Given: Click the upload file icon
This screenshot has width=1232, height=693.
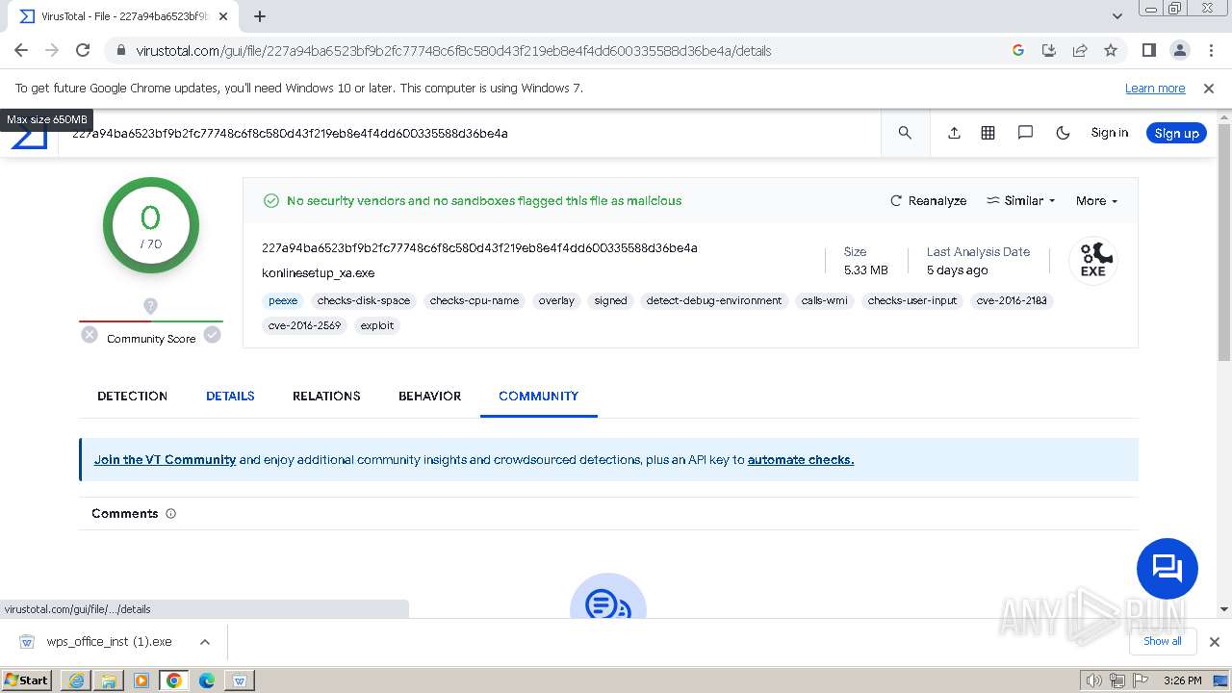Looking at the screenshot, I should [954, 133].
